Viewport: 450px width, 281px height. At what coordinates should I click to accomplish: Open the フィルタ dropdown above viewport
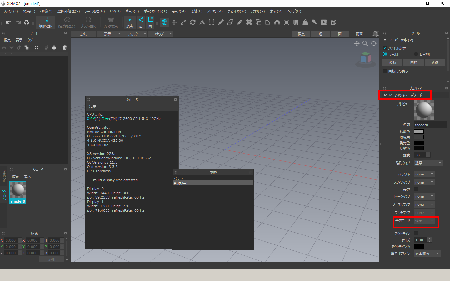pyautogui.click(x=135, y=34)
